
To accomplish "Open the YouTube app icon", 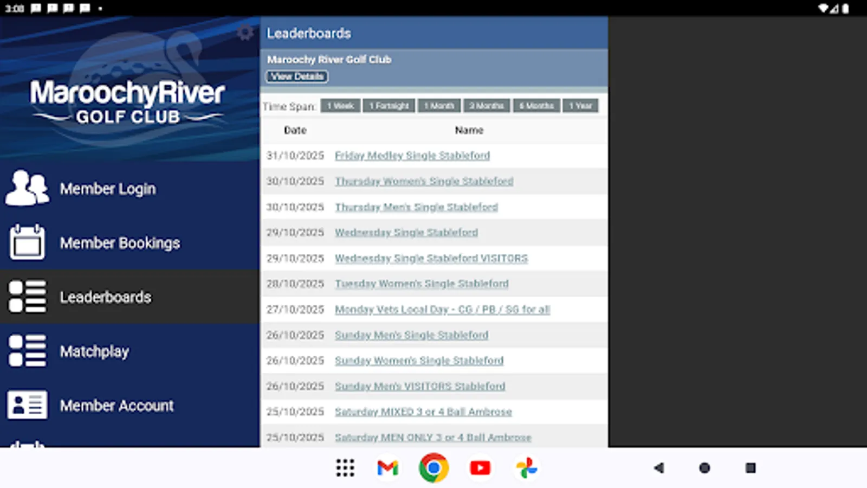I will [x=480, y=468].
